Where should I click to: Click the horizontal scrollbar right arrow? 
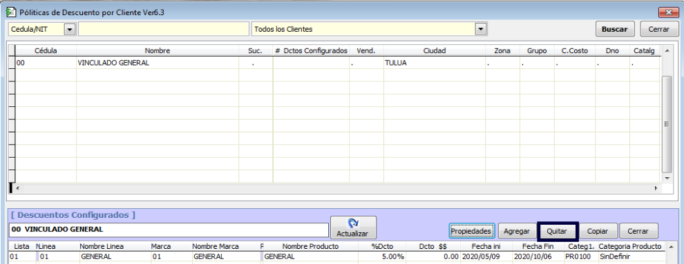(656, 188)
